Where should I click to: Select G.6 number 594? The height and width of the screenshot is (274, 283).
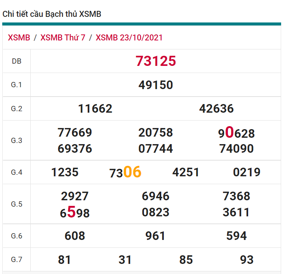click(236, 236)
